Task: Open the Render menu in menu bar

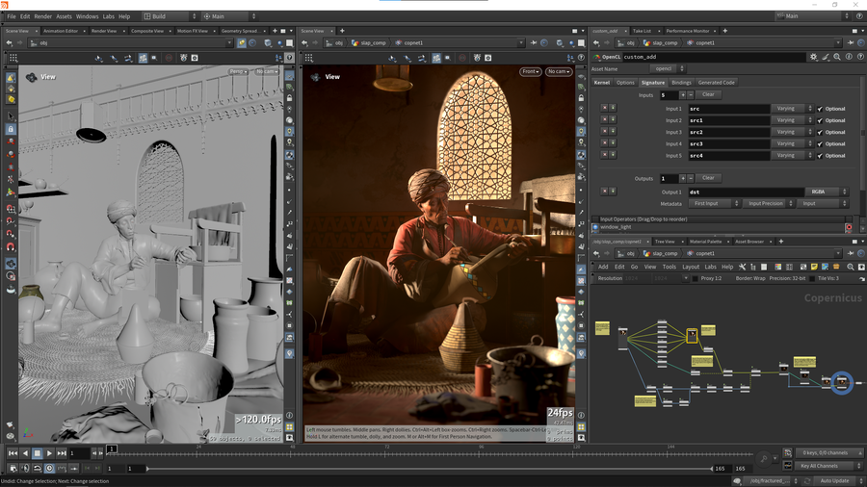Action: (43, 16)
